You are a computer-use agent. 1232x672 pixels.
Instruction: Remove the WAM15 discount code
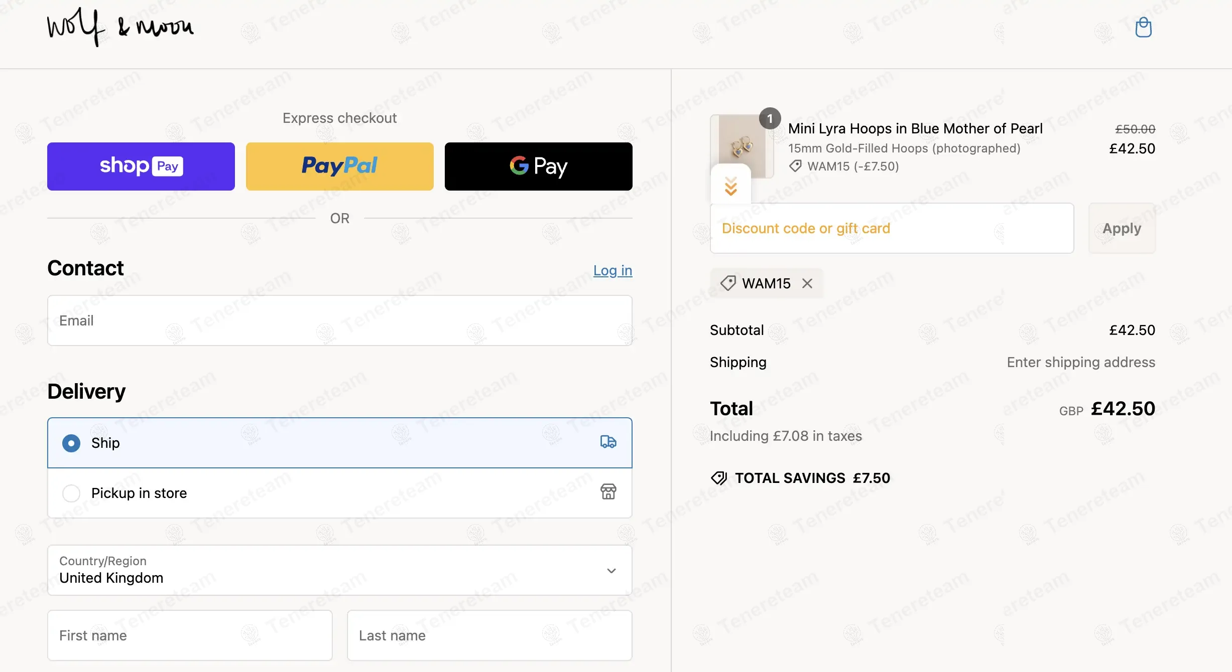click(x=807, y=283)
